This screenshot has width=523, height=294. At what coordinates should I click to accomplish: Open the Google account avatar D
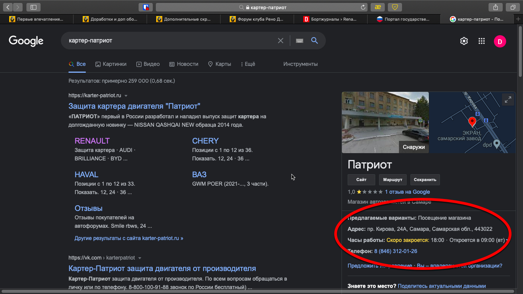click(500, 41)
